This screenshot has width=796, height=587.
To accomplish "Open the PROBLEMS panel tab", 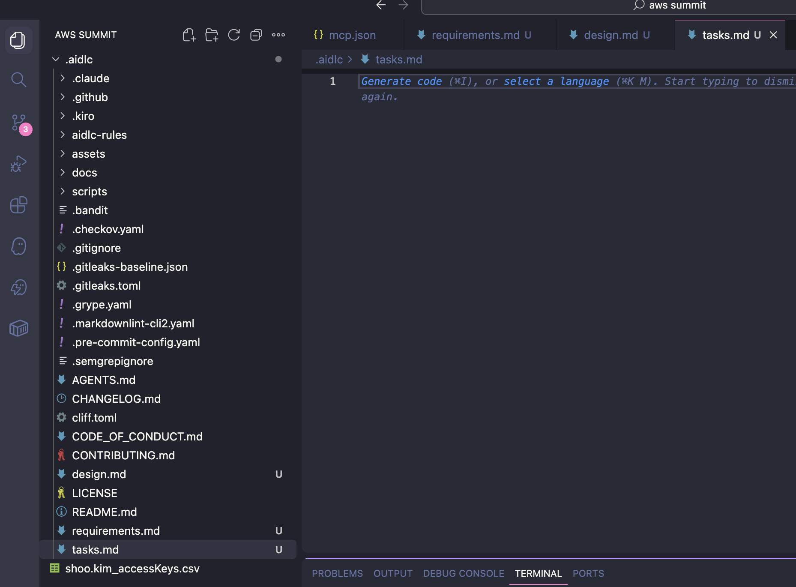I will (337, 573).
